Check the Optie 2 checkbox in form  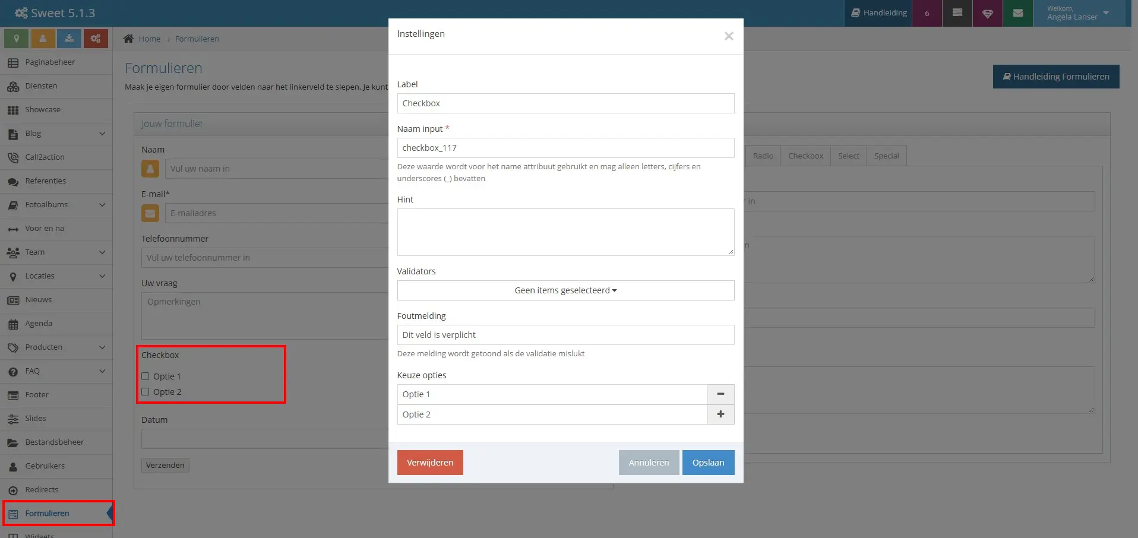146,391
